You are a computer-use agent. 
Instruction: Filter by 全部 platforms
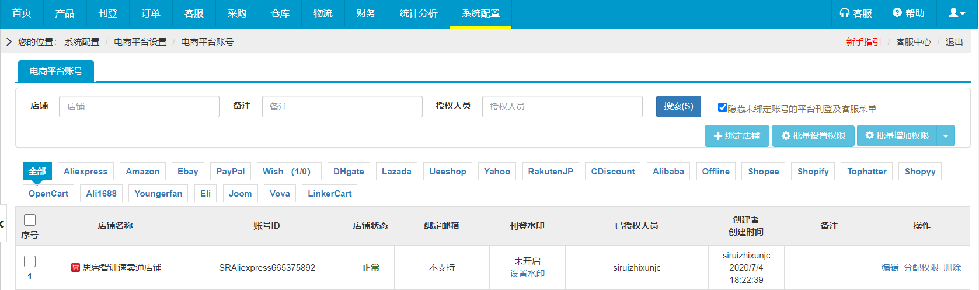(37, 172)
